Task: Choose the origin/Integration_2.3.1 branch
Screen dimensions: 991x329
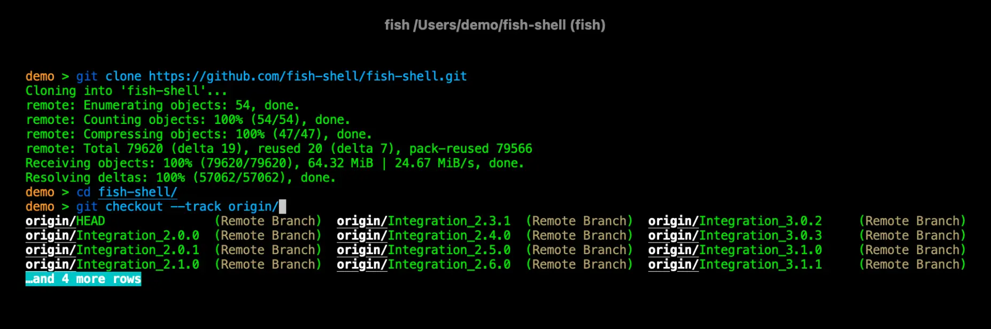Action: [423, 221]
